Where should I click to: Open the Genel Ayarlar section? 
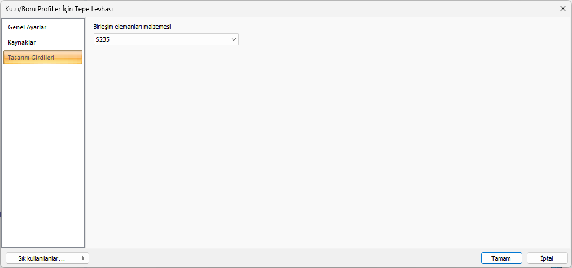pyautogui.click(x=27, y=27)
